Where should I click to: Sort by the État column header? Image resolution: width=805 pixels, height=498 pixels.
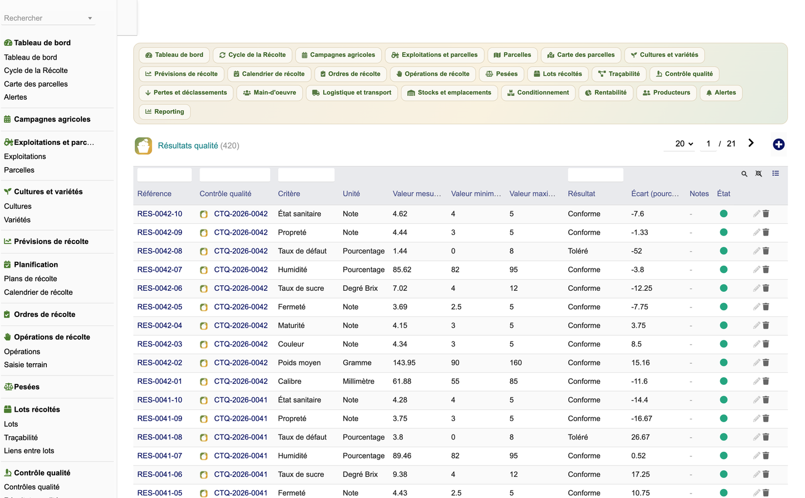pyautogui.click(x=724, y=194)
